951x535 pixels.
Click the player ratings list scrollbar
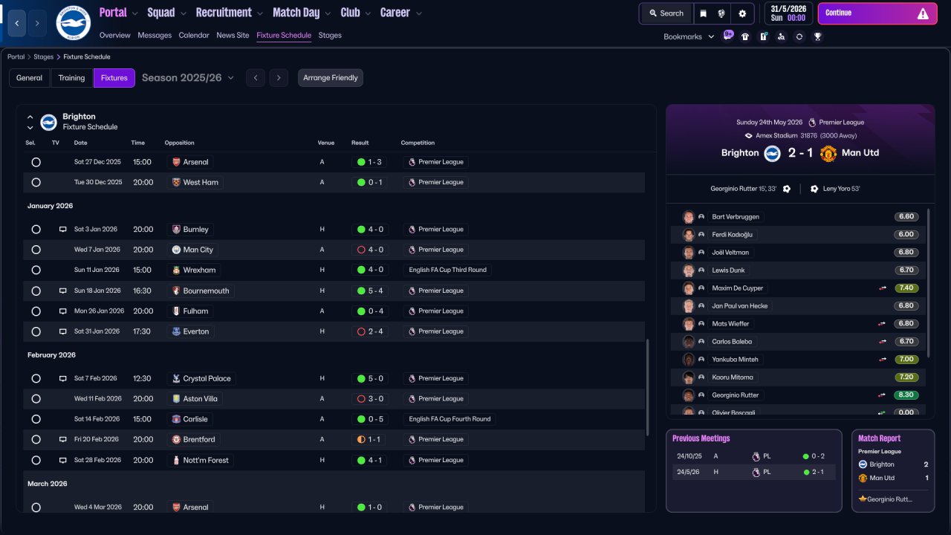[x=929, y=282]
